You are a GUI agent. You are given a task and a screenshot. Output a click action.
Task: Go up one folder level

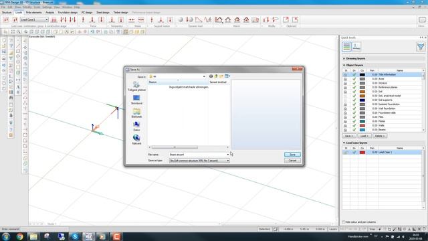(216, 76)
